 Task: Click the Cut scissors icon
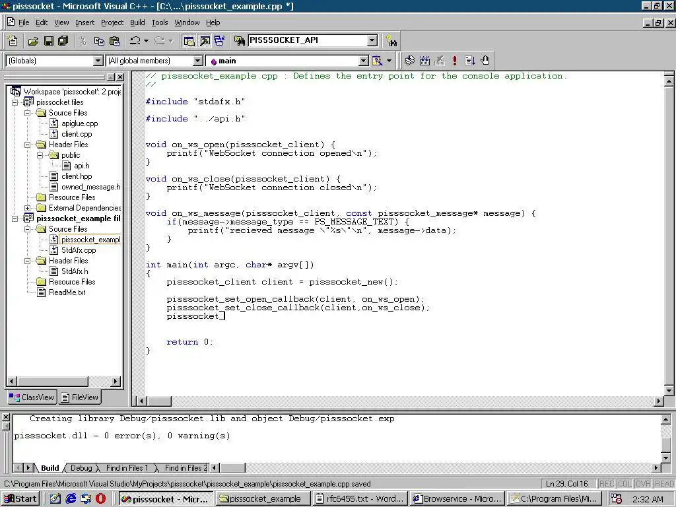pos(83,40)
